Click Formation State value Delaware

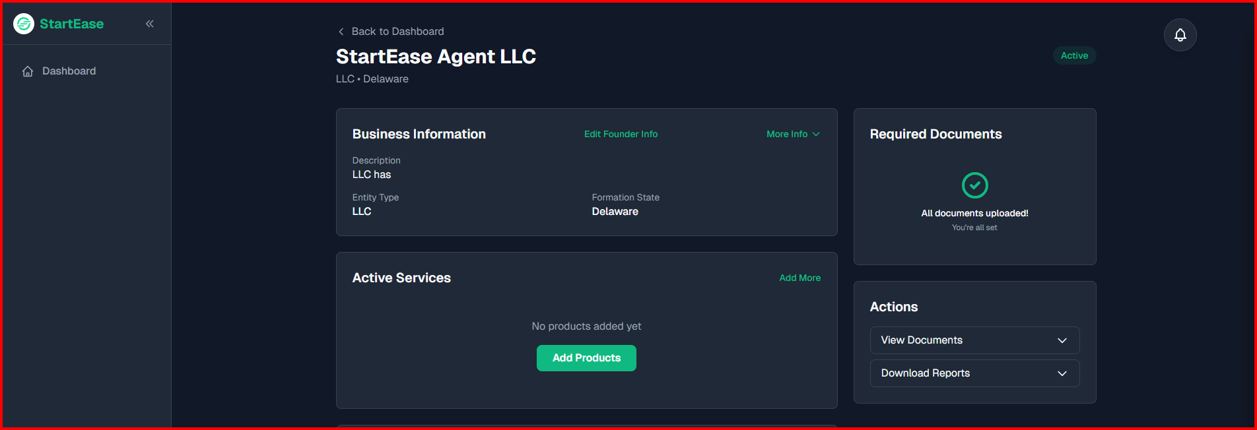click(x=615, y=212)
